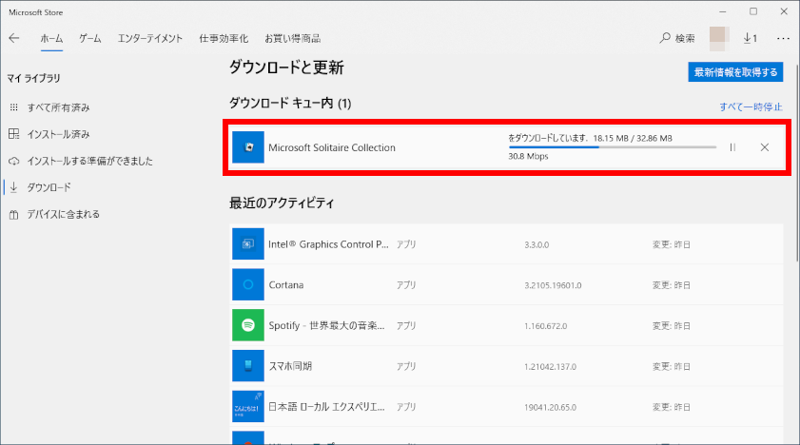Open 日本語 ローカル エクスペリエ... entry
The width and height of the screenshot is (800, 445).
pyautogui.click(x=326, y=407)
